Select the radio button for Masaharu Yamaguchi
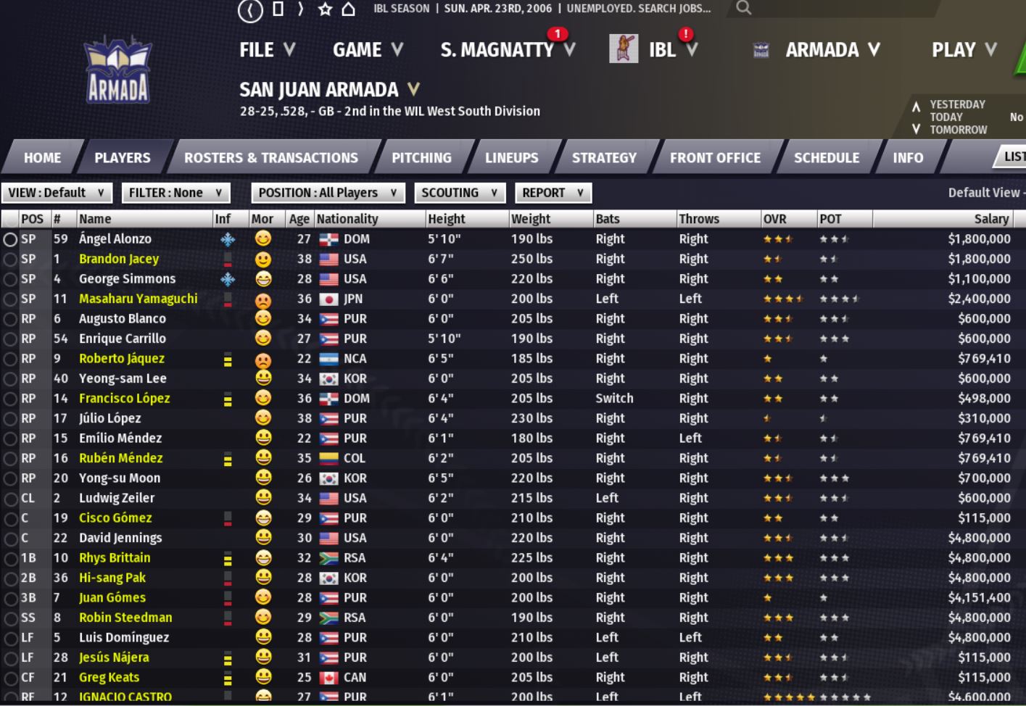1026x706 pixels. click(10, 299)
